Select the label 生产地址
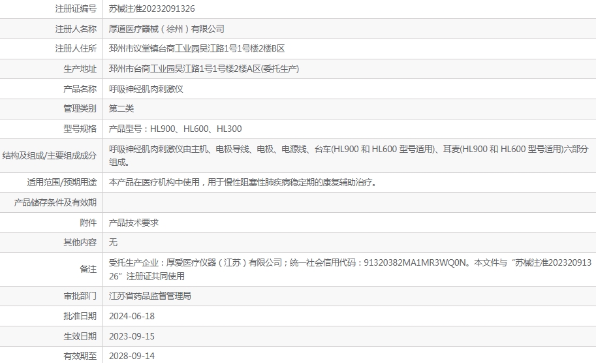596x363 pixels. click(x=80, y=69)
